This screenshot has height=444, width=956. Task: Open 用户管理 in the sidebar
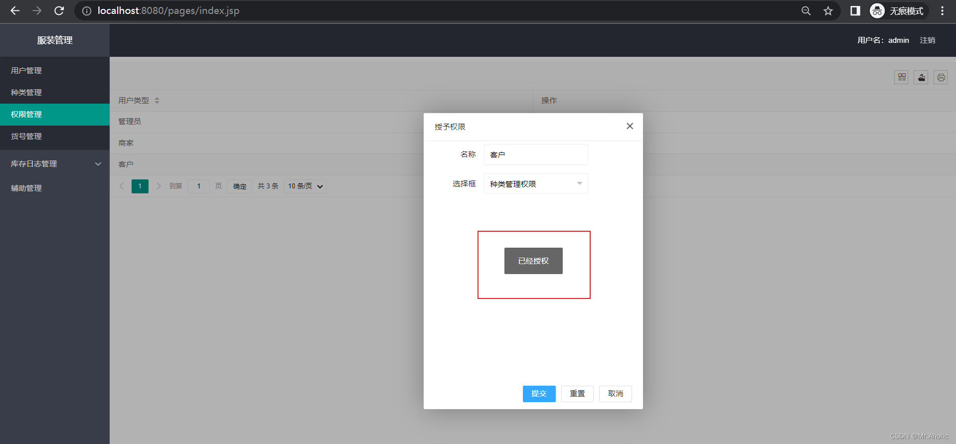[55, 70]
